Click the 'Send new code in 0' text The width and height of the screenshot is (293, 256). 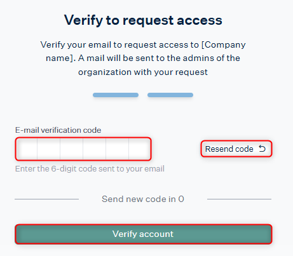[x=143, y=199]
